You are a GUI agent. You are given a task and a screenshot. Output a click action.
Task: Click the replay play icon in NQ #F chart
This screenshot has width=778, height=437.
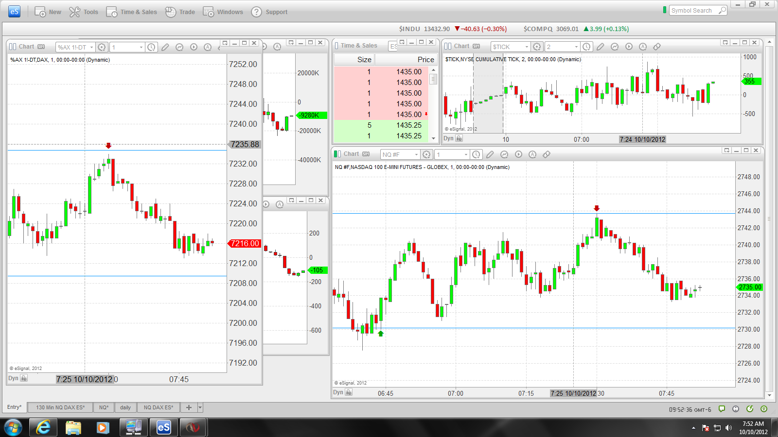(x=518, y=154)
